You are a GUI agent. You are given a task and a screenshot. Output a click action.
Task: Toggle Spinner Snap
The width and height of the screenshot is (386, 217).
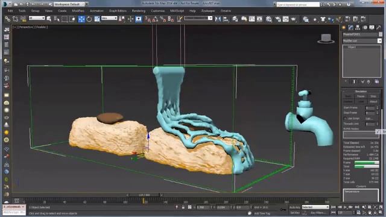click(171, 19)
